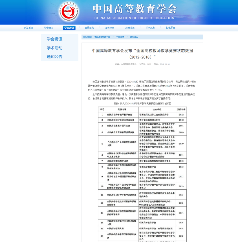Open the 投稿平台 navigation link
The height and width of the screenshot is (242, 238).
(171, 28)
